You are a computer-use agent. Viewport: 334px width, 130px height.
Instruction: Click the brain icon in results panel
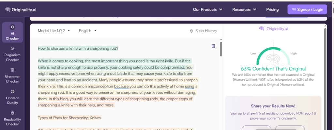(262, 29)
